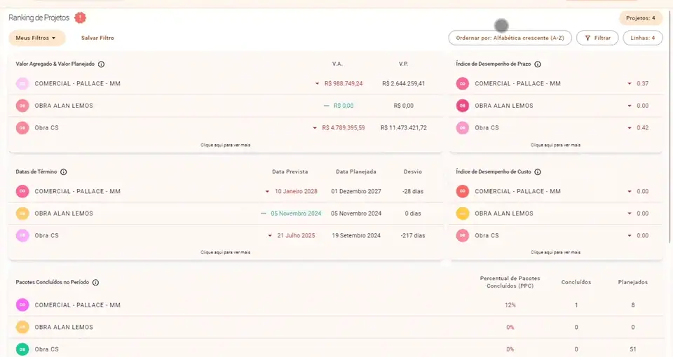Click the 0.37 prazo index value
This screenshot has width=673, height=357.
[x=643, y=83]
